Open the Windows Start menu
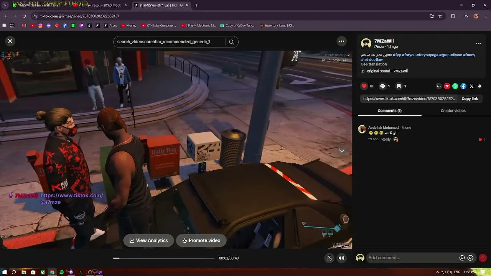The height and width of the screenshot is (276, 491). (x=4, y=272)
